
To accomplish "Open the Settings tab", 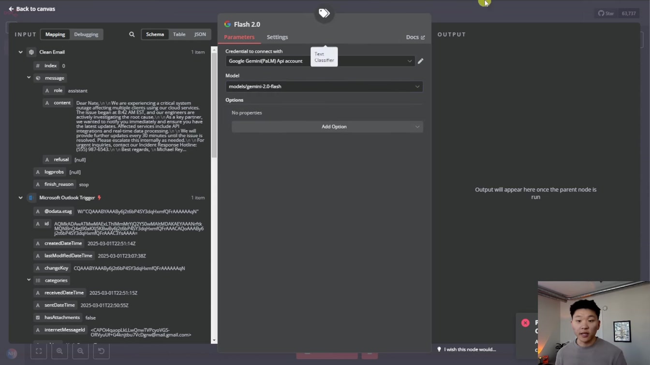I will coord(277,37).
